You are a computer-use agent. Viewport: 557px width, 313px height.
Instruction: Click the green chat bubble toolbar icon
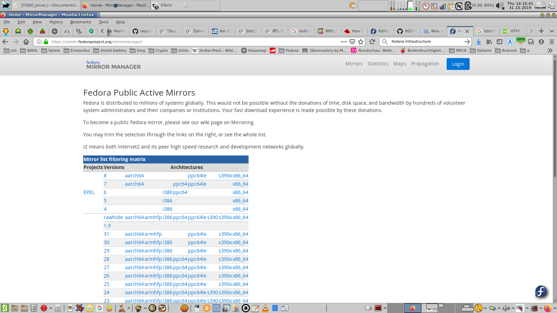(x=91, y=31)
